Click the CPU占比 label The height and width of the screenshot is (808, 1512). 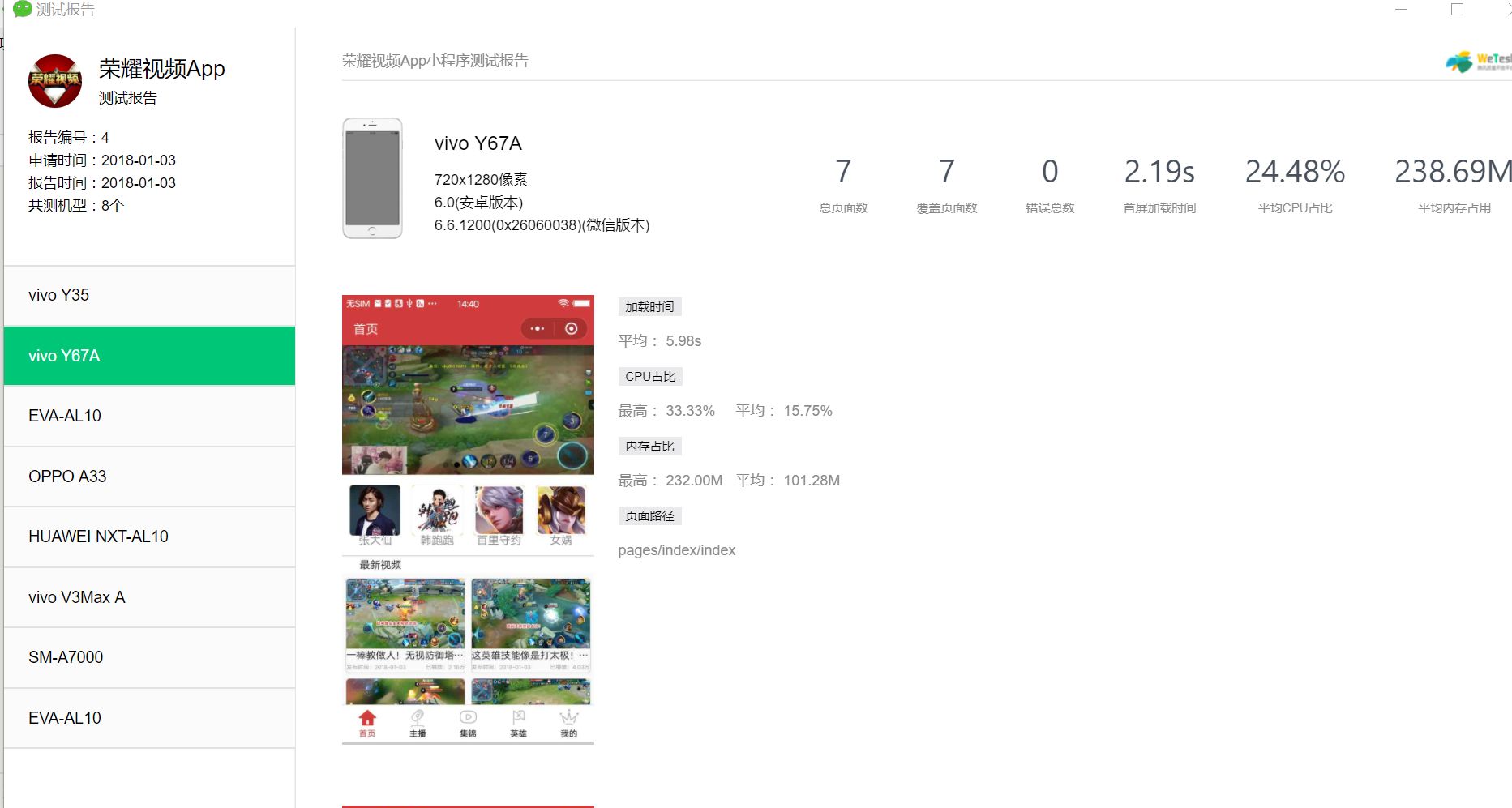pos(650,377)
